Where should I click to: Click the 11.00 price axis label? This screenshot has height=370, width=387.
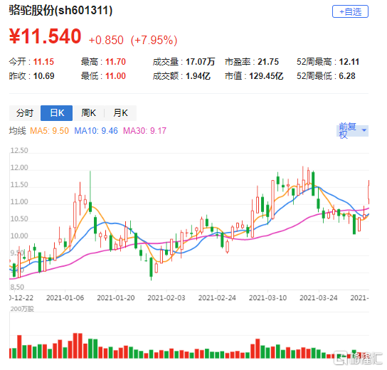[19, 201]
